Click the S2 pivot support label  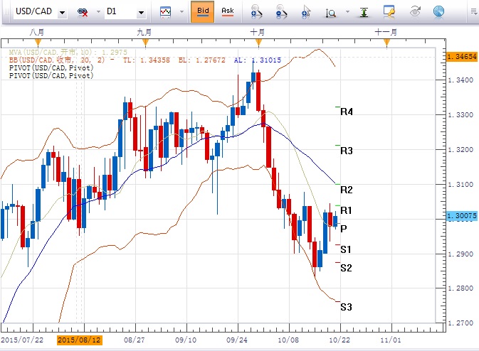(x=346, y=268)
